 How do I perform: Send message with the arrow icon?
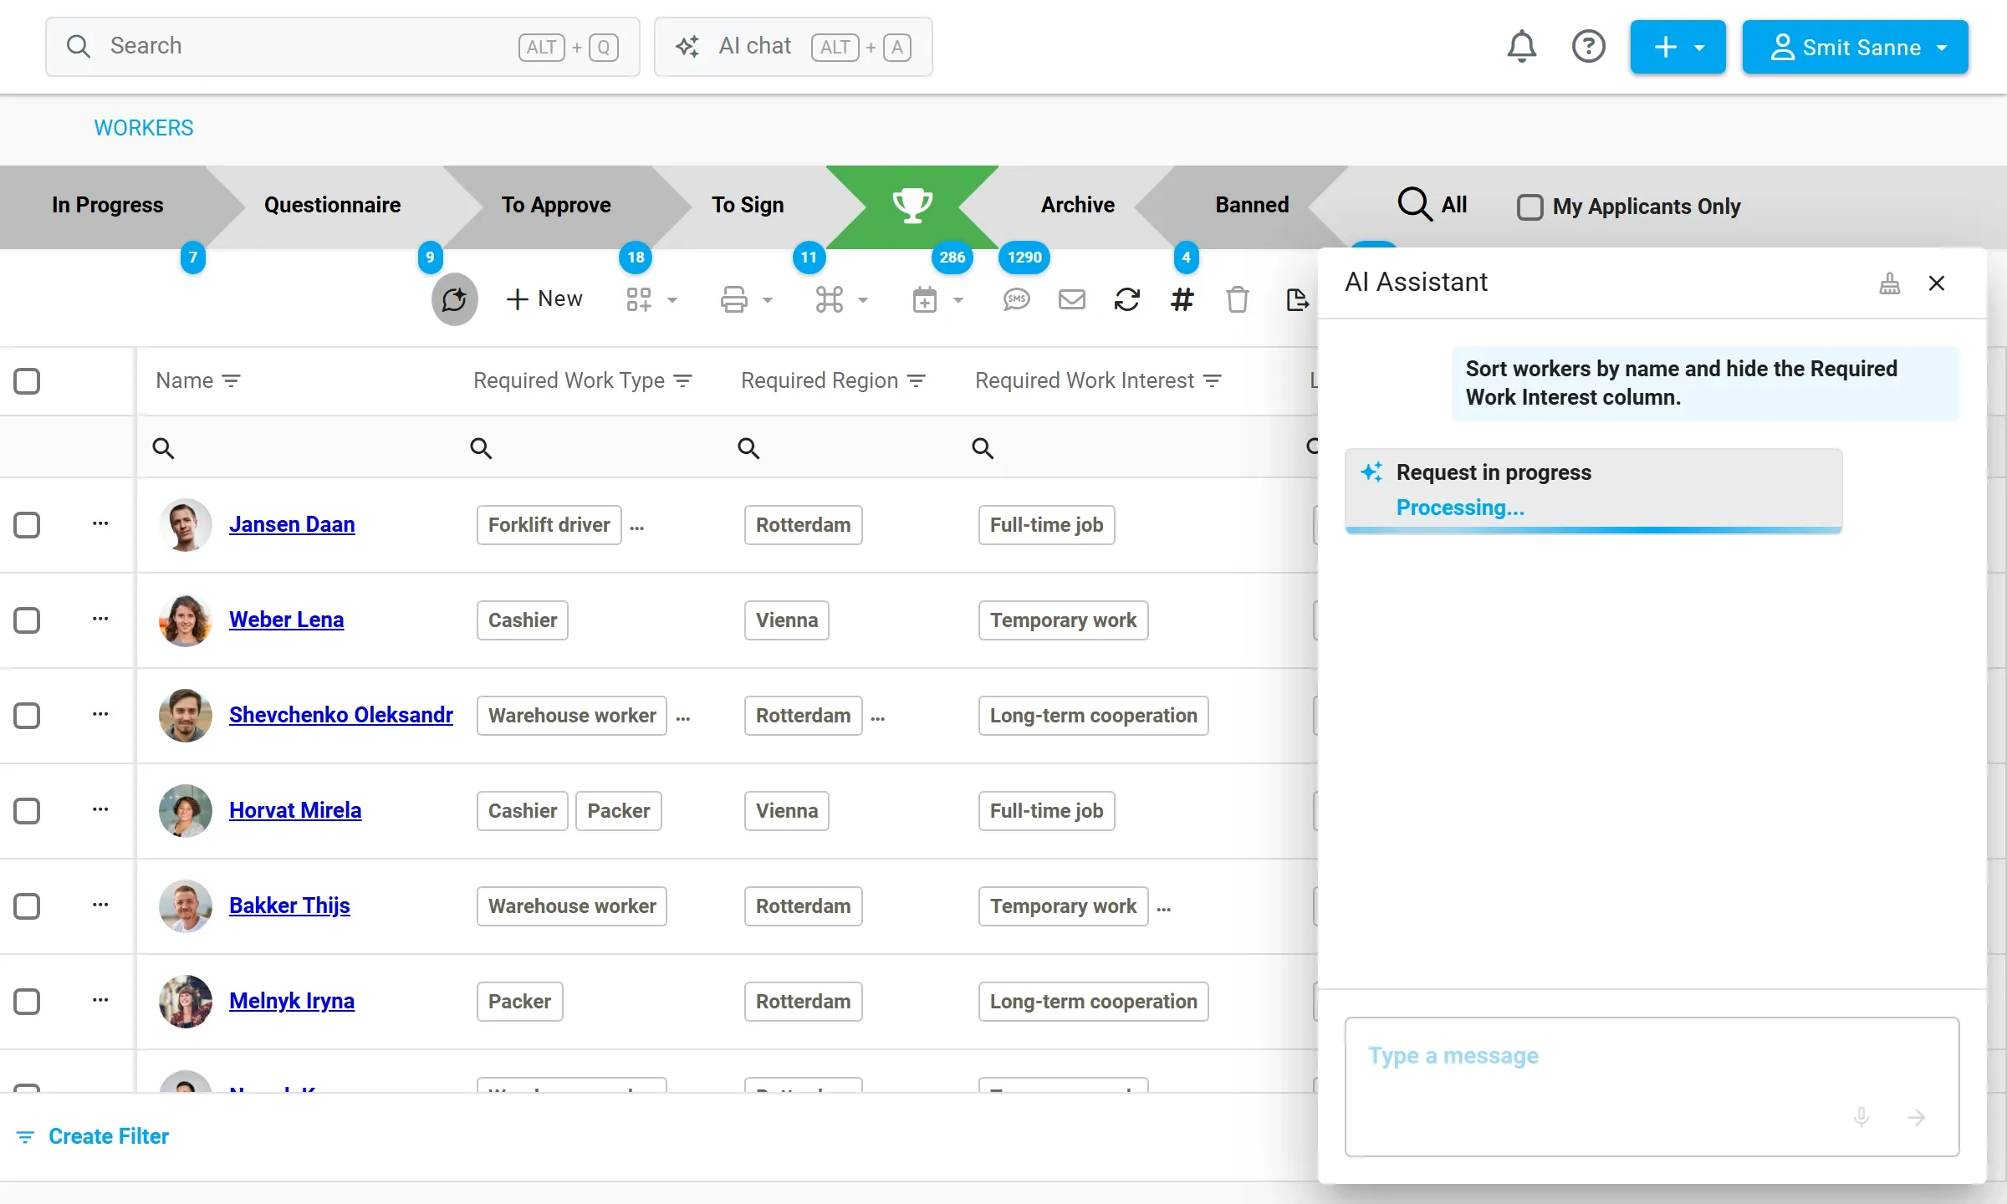pyautogui.click(x=1916, y=1117)
